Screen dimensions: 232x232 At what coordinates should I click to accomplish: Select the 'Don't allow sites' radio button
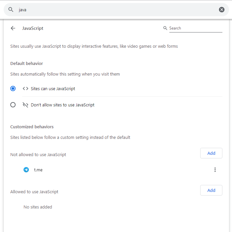[x=13, y=105]
